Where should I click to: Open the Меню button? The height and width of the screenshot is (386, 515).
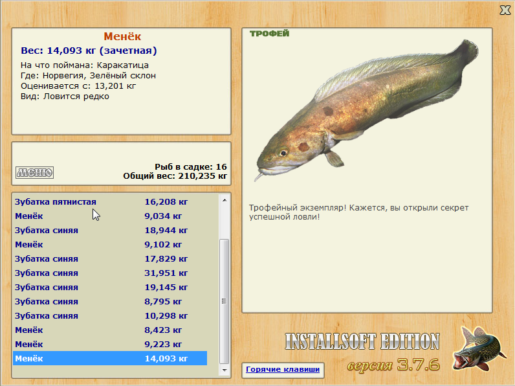(x=35, y=172)
